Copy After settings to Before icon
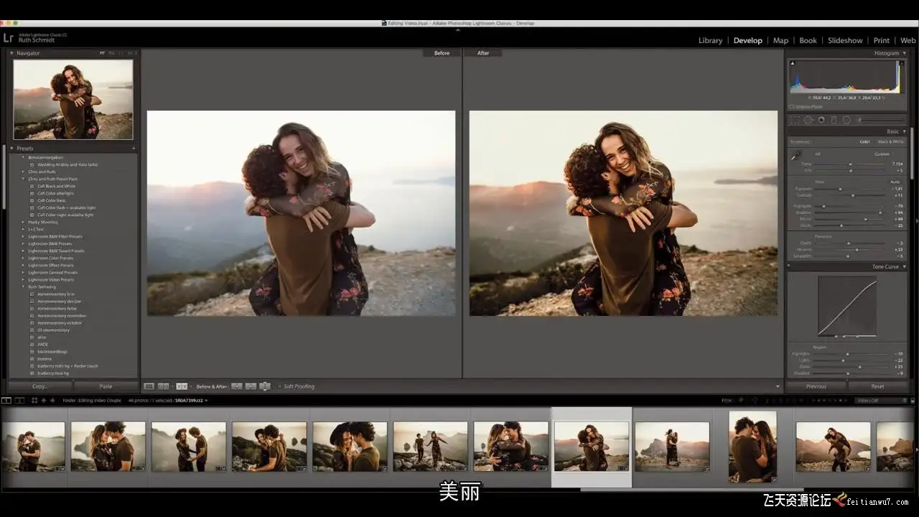 pos(251,386)
